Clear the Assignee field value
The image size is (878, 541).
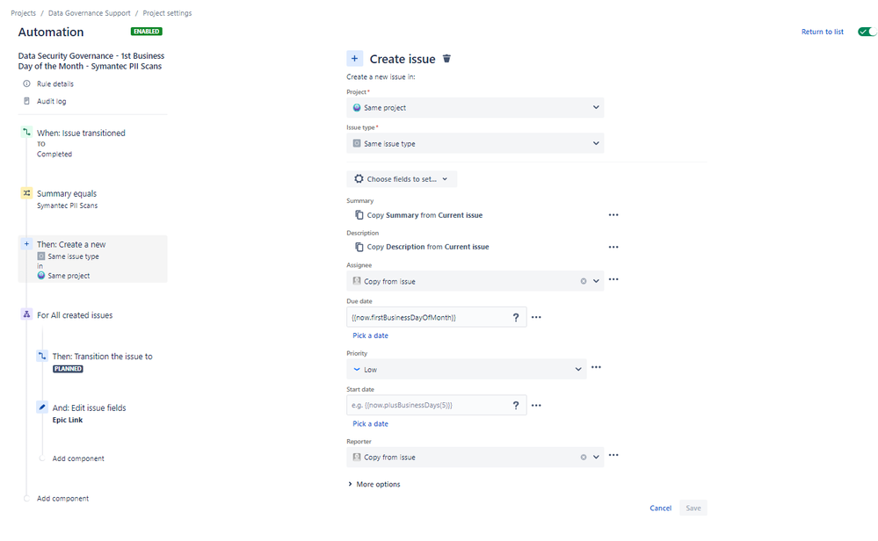click(584, 281)
